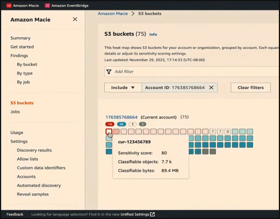The height and width of the screenshot is (219, 280).
Task: Click the blue 56 buckets badge
Action: click(121, 124)
